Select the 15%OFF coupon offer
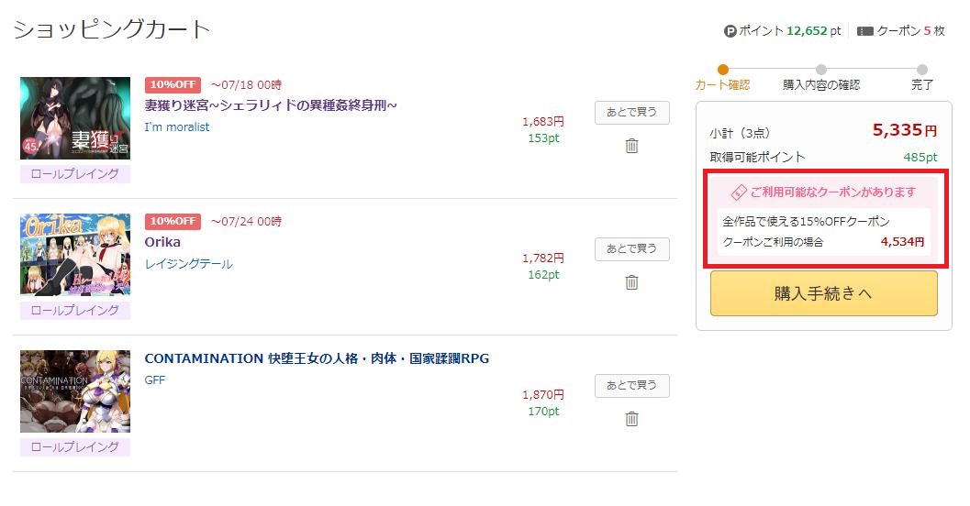This screenshot has height=506, width=970. pyautogui.click(x=823, y=232)
